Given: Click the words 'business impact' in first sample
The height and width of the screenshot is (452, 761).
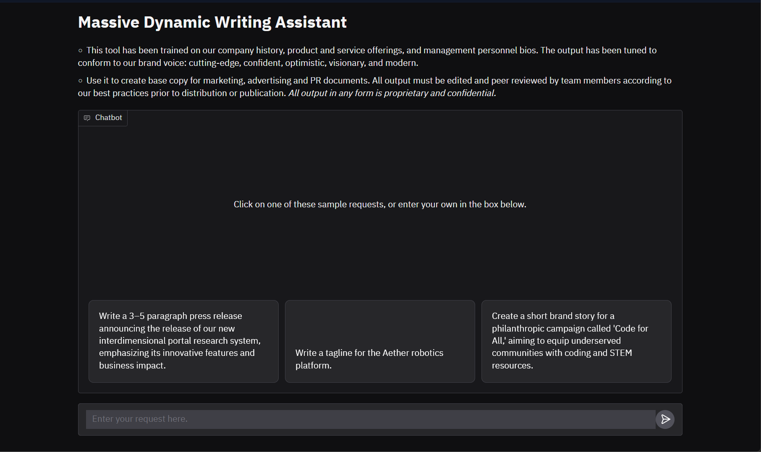Looking at the screenshot, I should pos(132,366).
